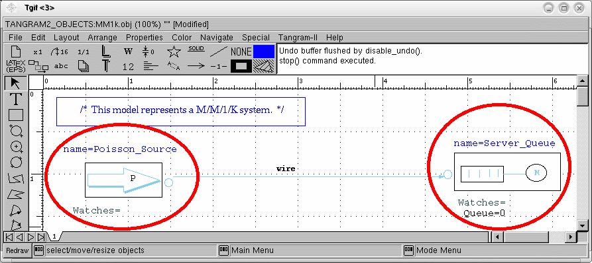Click the rotation increment 16 icon
The height and width of the screenshot is (263, 592).
[60, 52]
